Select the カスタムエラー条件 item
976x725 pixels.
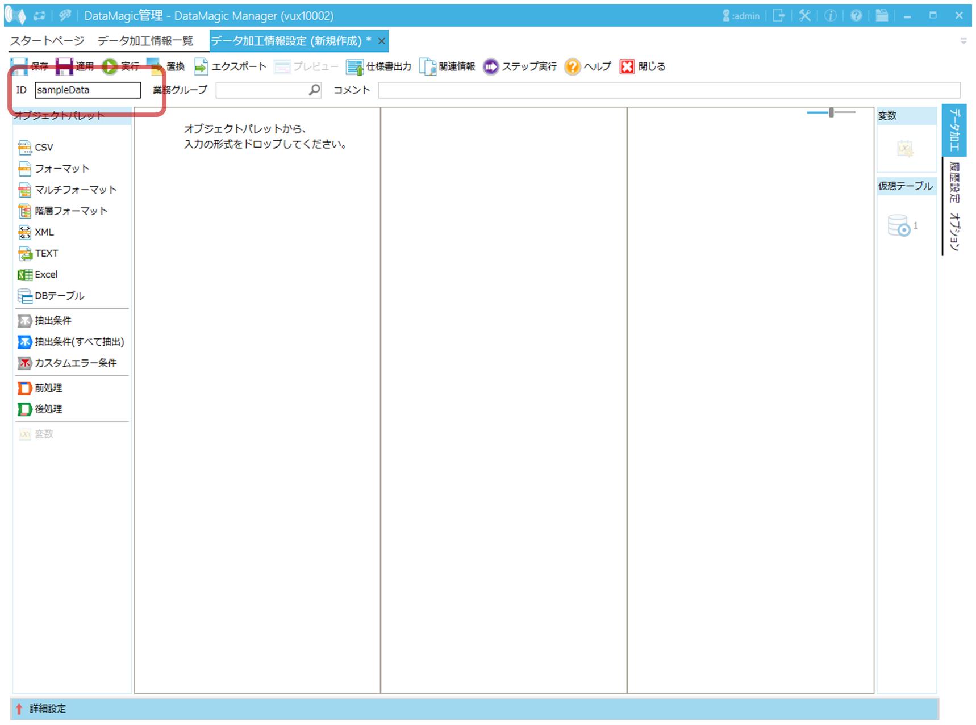[x=67, y=363]
